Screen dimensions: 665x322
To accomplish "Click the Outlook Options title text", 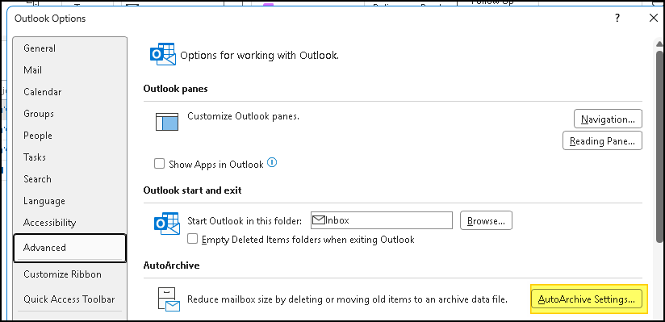I will pos(50,19).
